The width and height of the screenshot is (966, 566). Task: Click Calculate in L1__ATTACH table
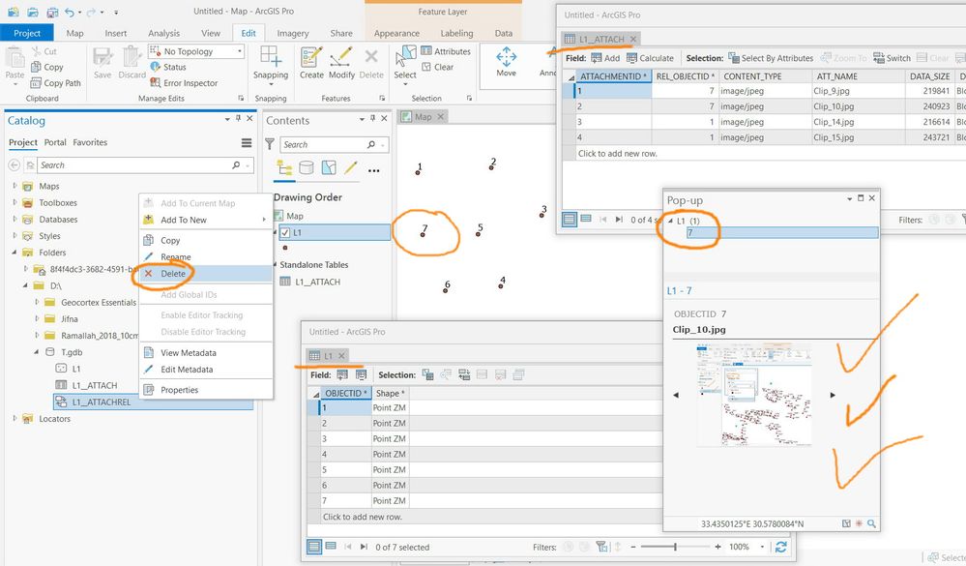(650, 58)
